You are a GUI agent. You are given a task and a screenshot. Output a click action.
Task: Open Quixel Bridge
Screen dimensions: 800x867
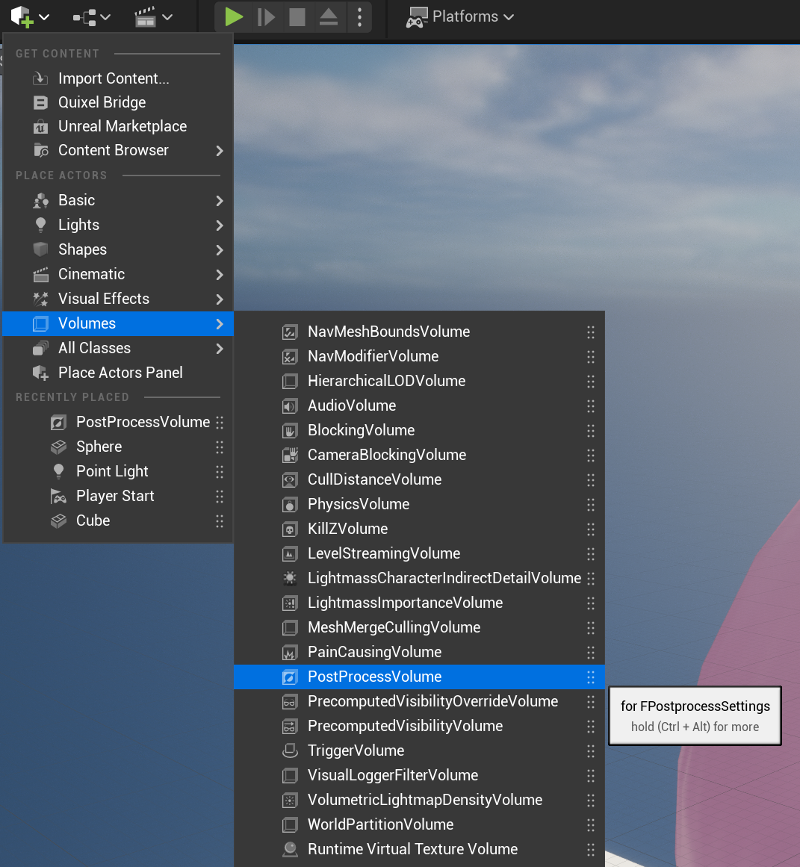click(x=102, y=102)
